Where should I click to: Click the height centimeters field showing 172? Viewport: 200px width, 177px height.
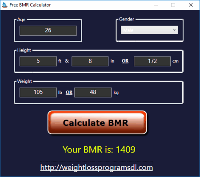point(152,61)
